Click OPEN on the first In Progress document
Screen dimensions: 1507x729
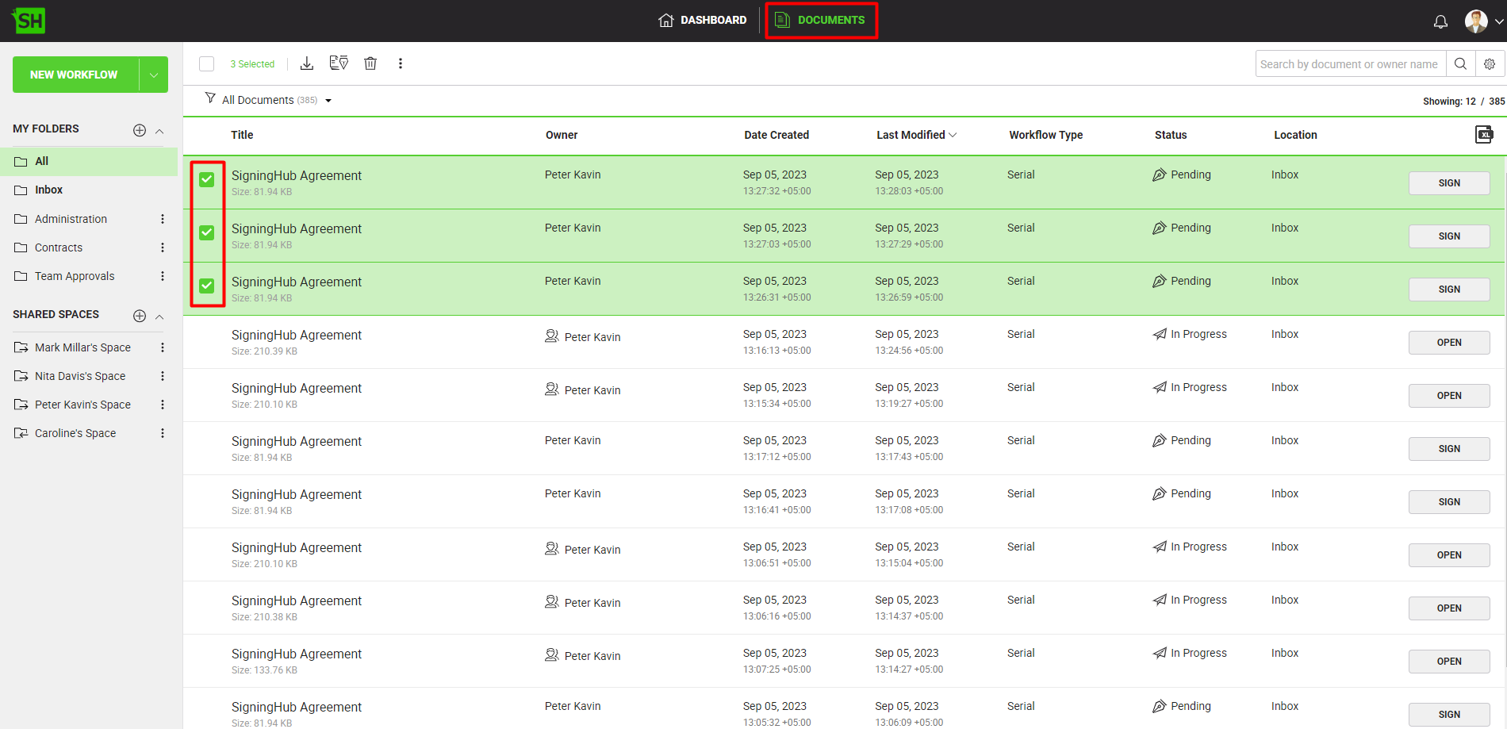1448,343
